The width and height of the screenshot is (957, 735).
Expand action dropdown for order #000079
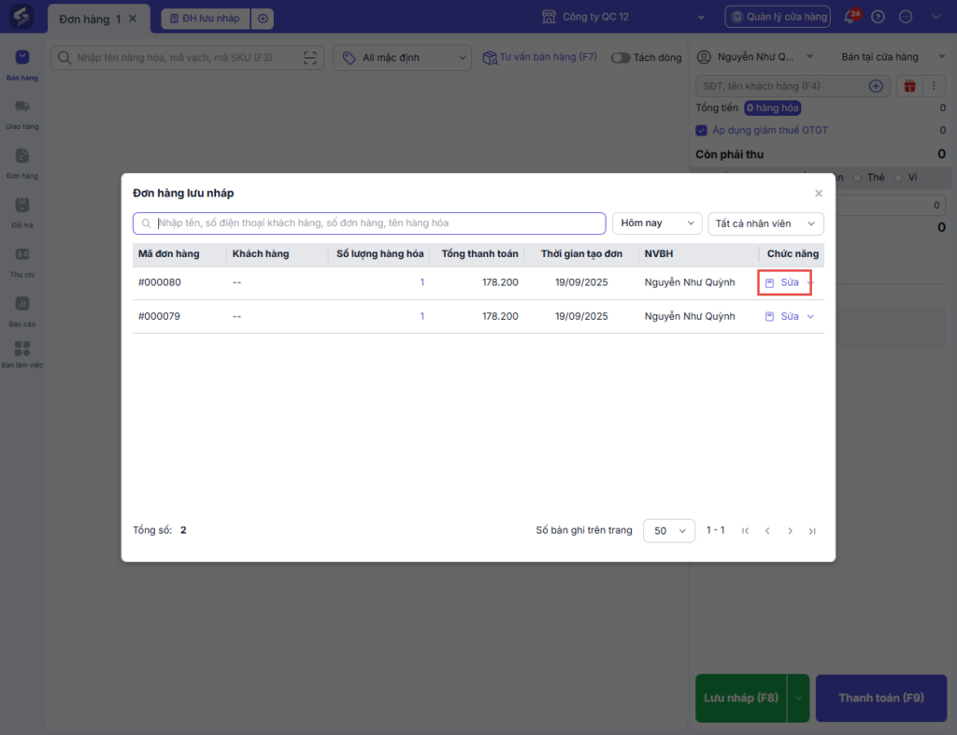810,316
